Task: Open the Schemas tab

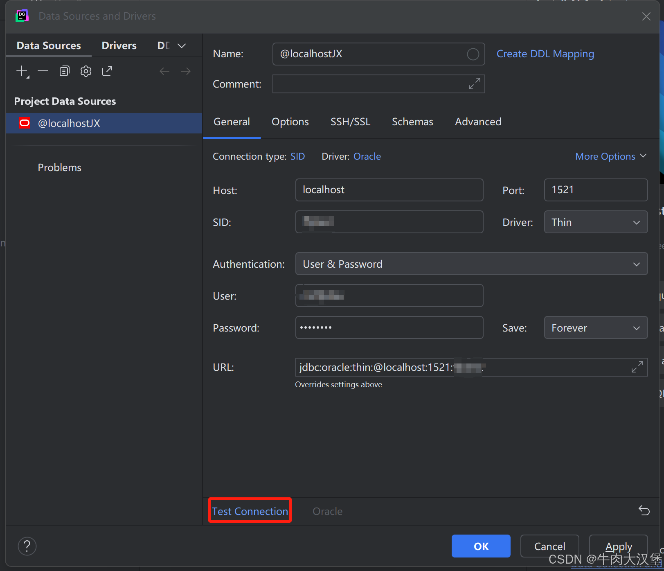Action: coord(412,122)
